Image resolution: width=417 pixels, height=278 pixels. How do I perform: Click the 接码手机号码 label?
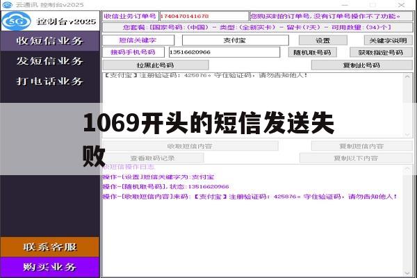[133, 52]
